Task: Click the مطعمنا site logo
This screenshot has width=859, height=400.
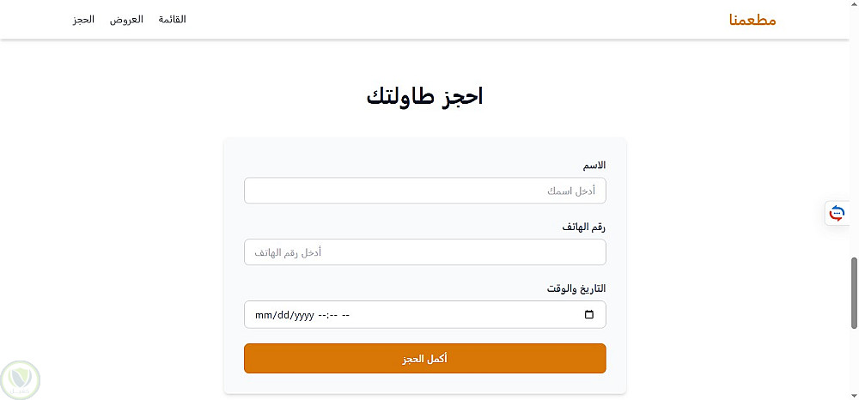Action: point(752,20)
